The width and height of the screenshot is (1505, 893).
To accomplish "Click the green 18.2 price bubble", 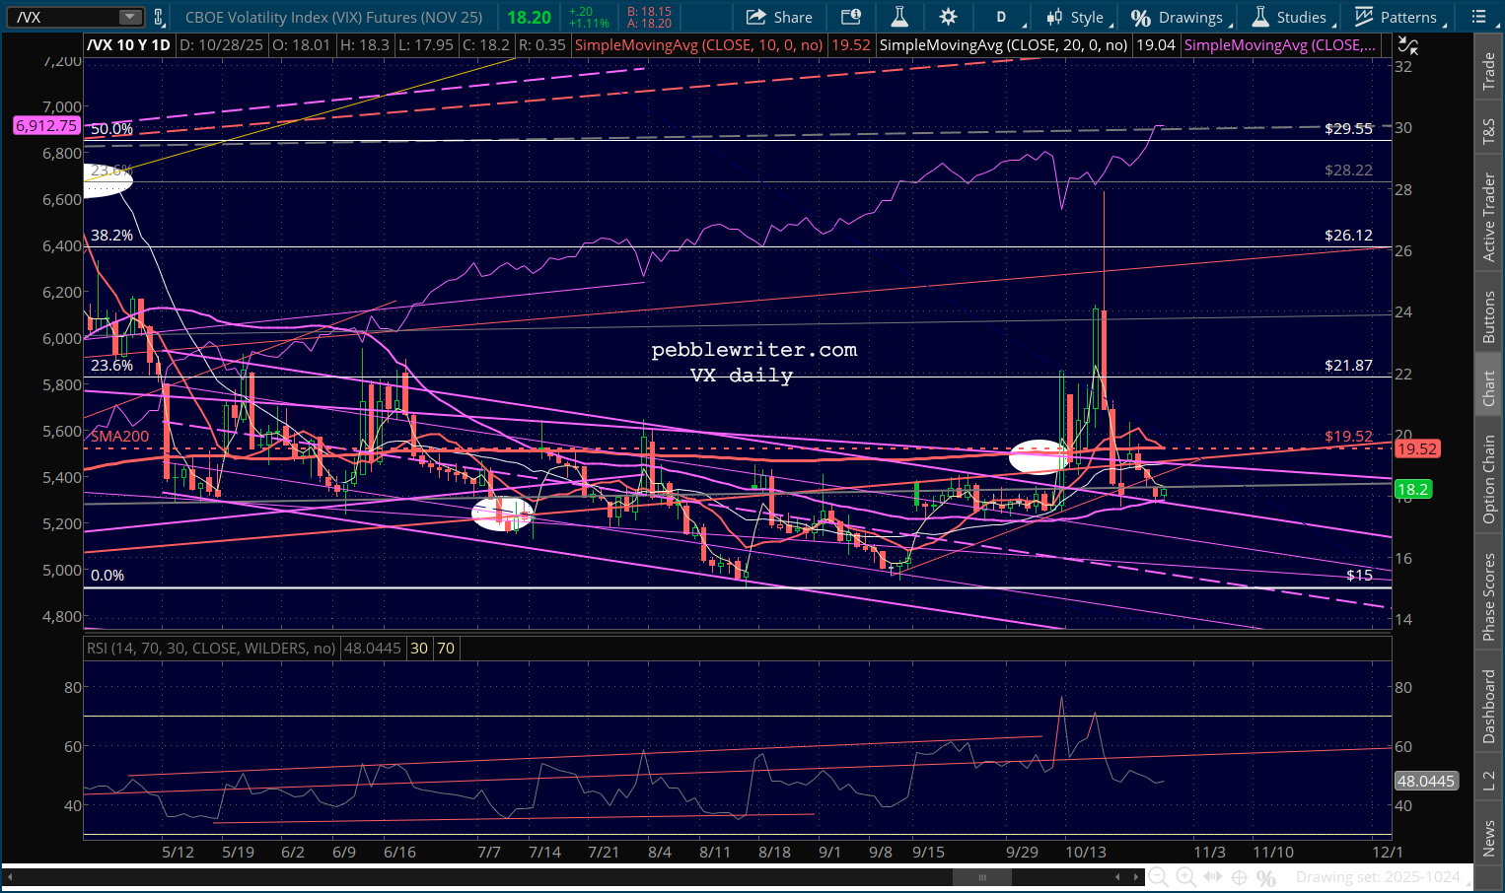I will click(1413, 489).
